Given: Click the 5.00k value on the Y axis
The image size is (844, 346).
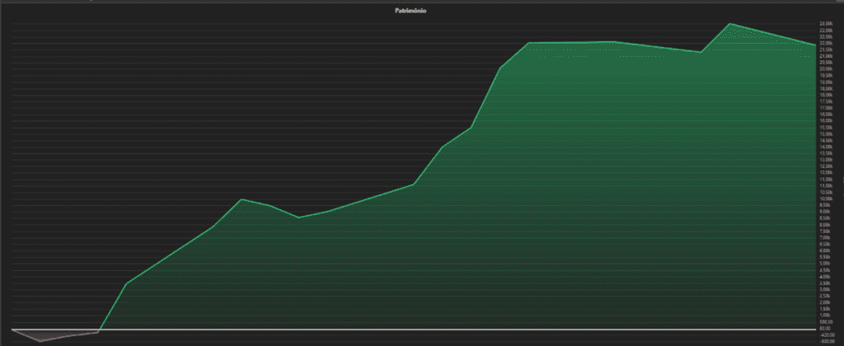Looking at the screenshot, I should (826, 264).
